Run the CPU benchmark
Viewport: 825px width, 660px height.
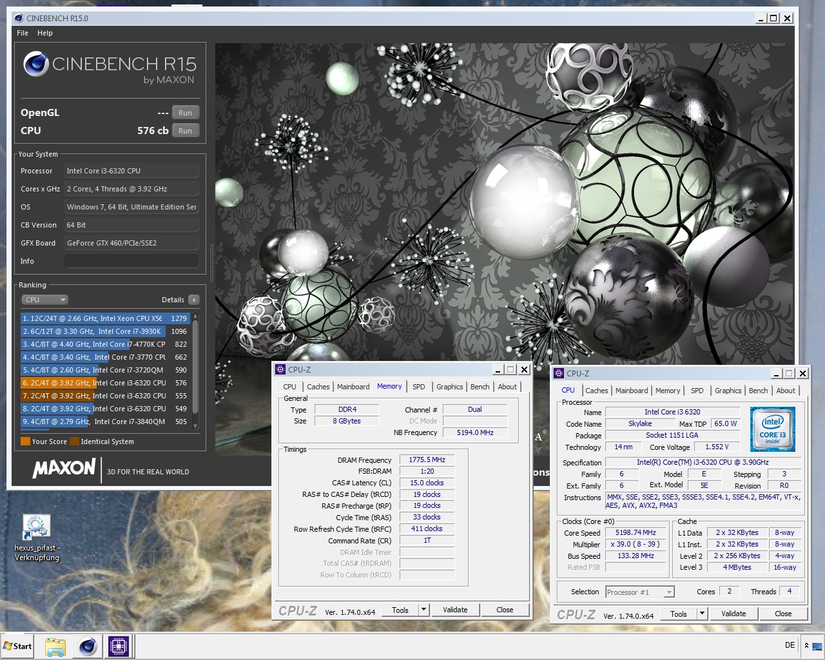coord(186,131)
